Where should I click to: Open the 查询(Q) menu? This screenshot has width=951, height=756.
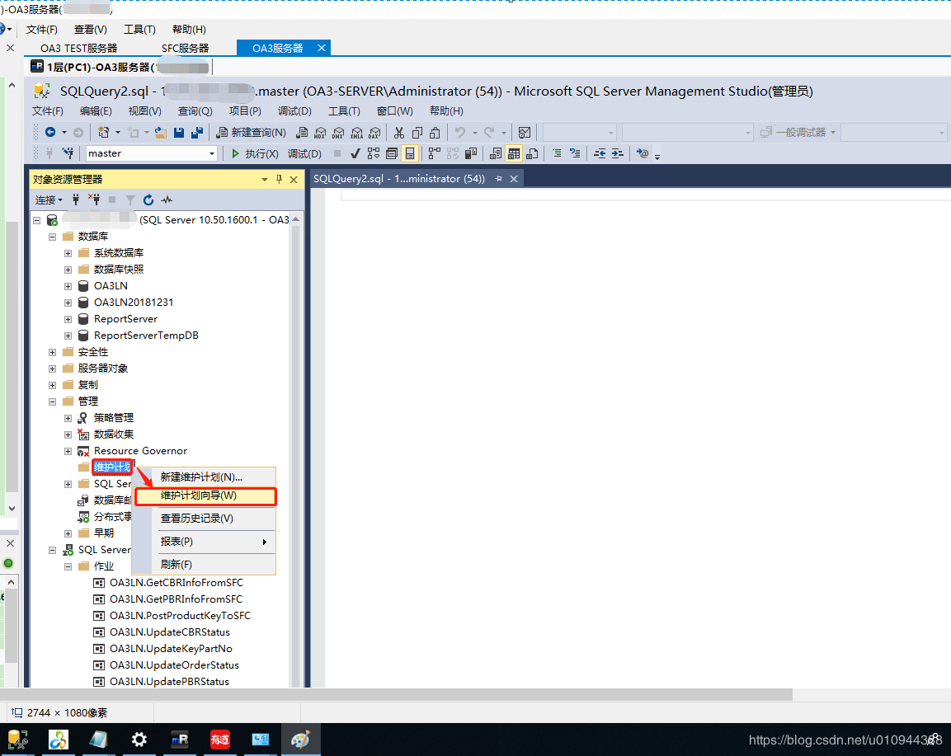195,111
